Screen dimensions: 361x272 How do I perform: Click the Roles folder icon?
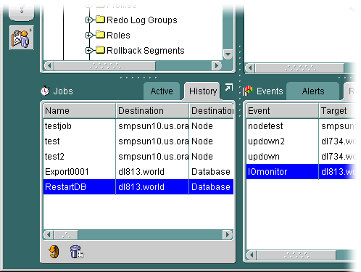100,35
